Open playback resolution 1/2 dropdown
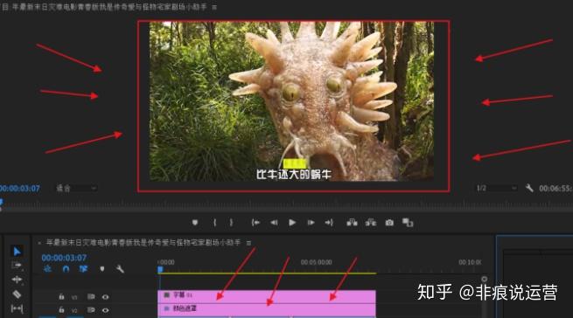 [496, 188]
